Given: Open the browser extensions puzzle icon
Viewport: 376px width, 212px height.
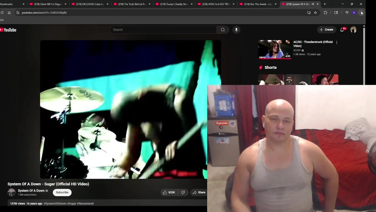Looking at the screenshot, I should click(x=325, y=13).
